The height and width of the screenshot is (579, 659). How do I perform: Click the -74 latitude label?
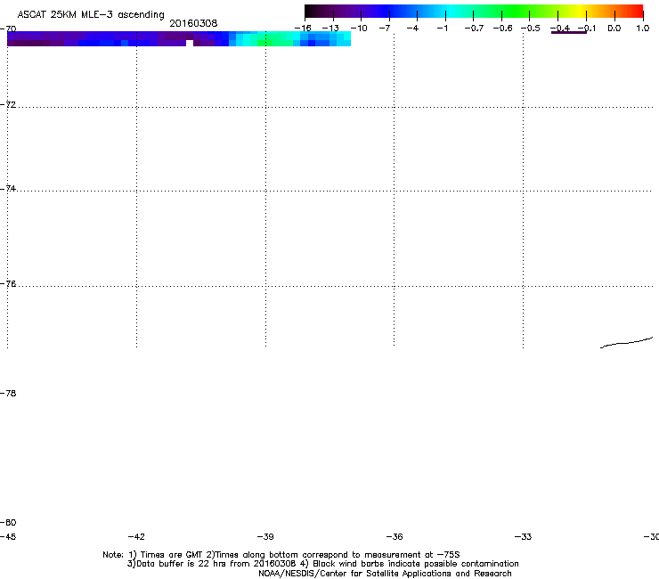[x=8, y=188]
